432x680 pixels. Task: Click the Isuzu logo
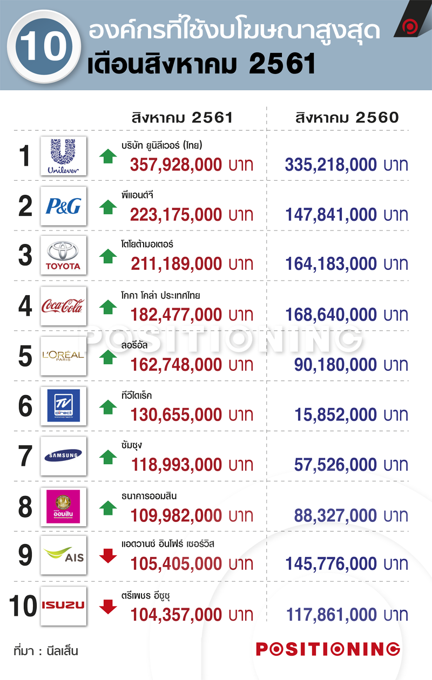point(64,606)
